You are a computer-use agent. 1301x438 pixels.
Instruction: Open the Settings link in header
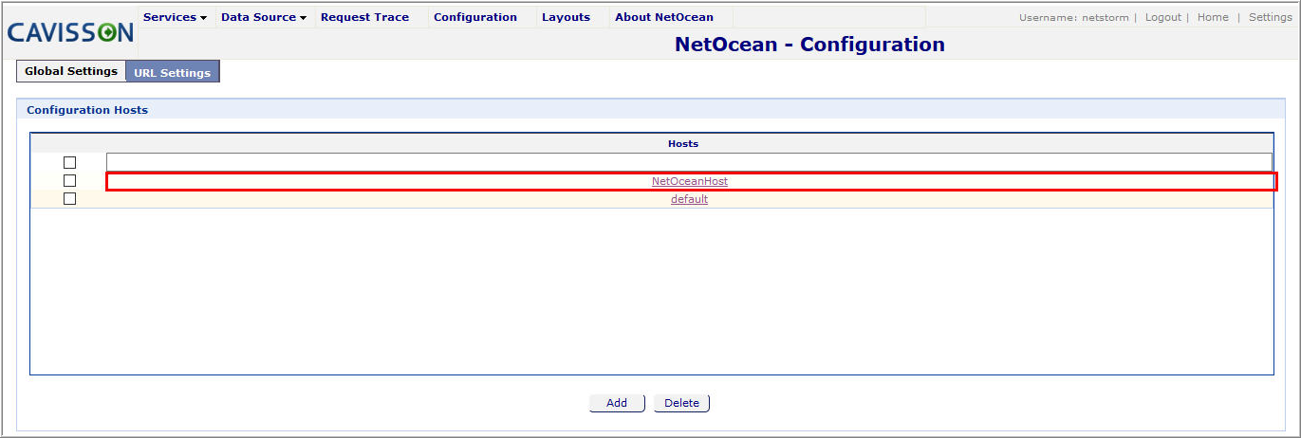[x=1271, y=17]
